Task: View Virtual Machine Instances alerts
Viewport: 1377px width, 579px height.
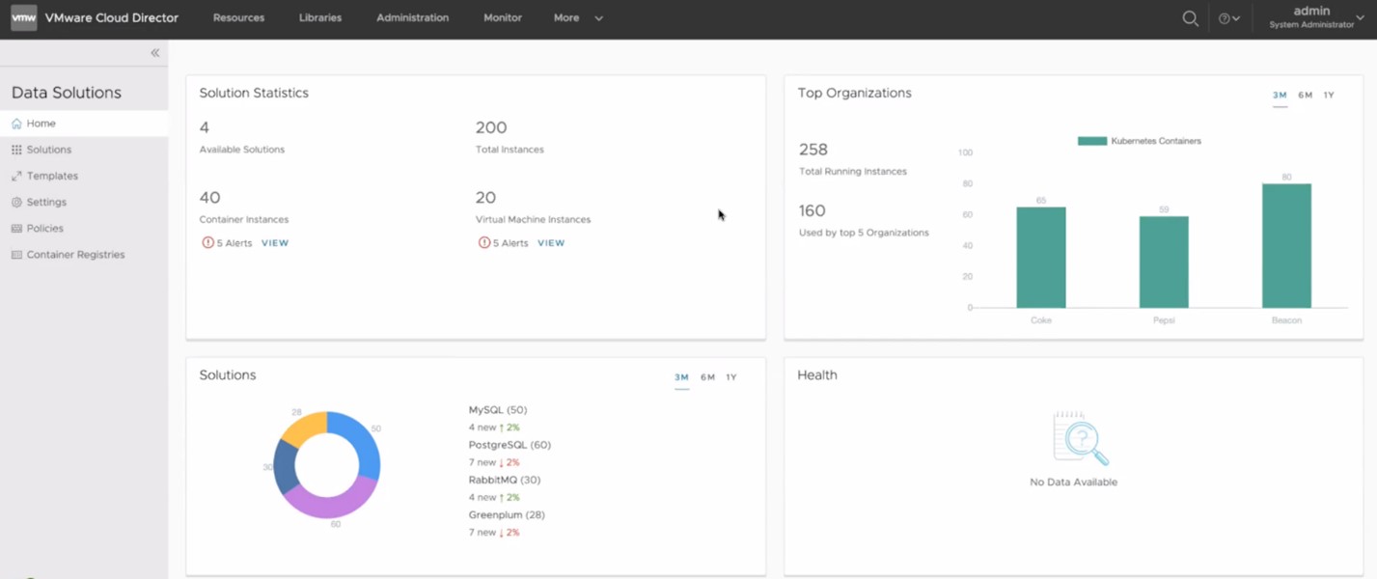Action: click(x=551, y=243)
